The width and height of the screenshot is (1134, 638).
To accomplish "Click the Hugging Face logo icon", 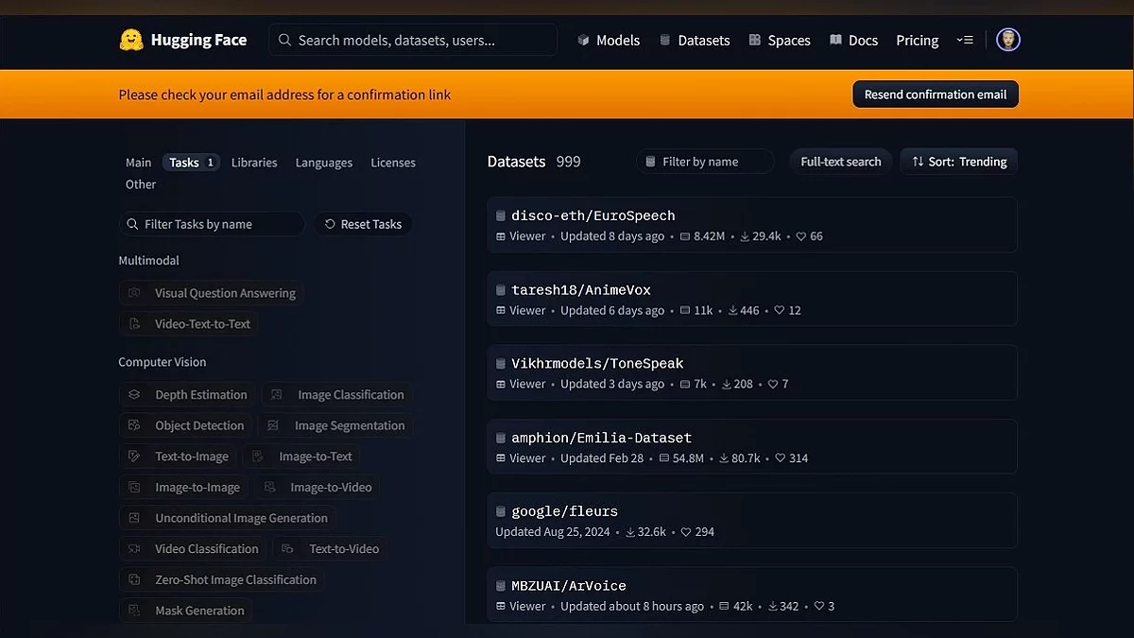I will (131, 40).
